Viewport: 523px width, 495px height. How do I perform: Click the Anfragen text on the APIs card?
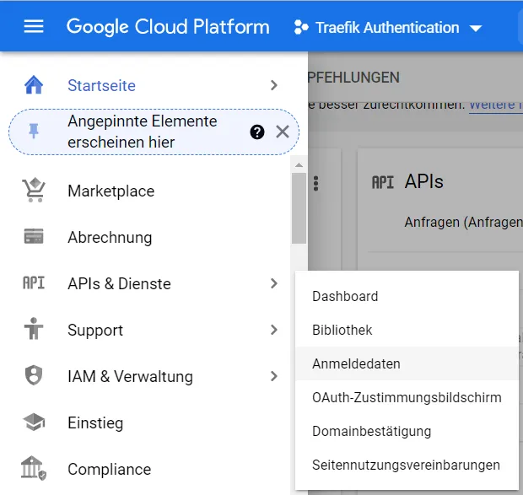(464, 222)
